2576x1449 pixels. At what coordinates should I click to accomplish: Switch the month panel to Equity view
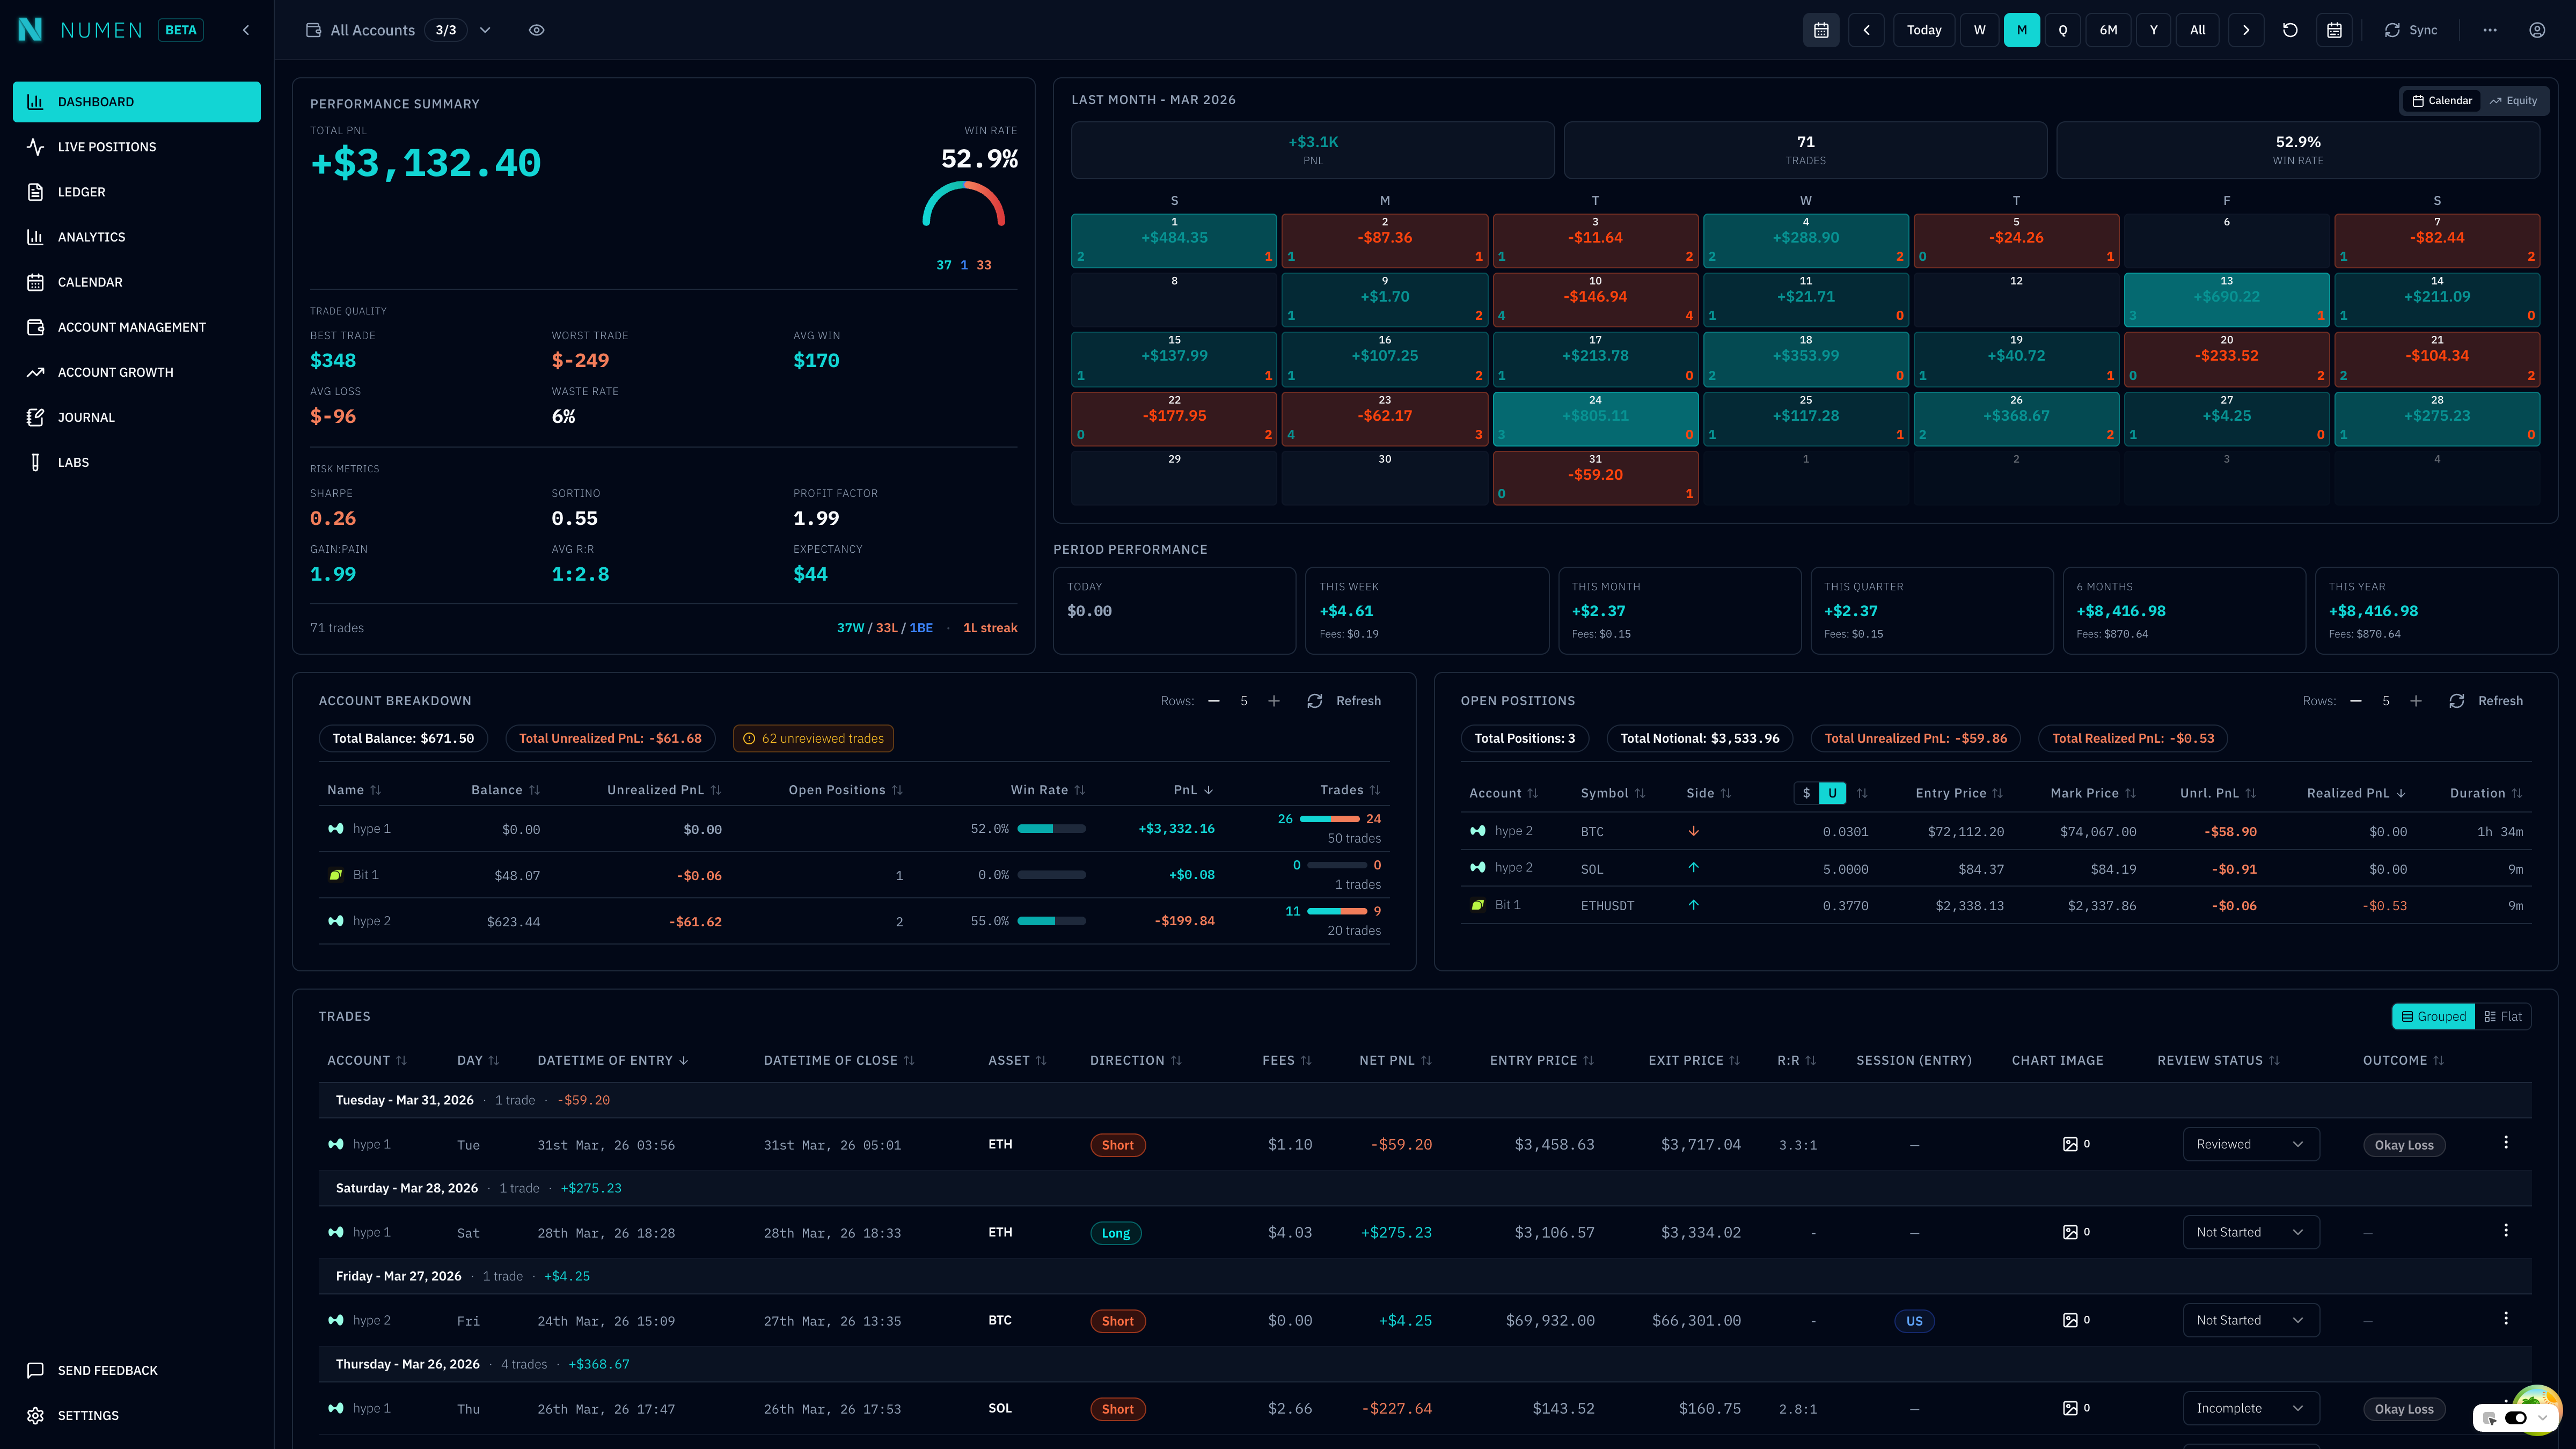(2513, 101)
